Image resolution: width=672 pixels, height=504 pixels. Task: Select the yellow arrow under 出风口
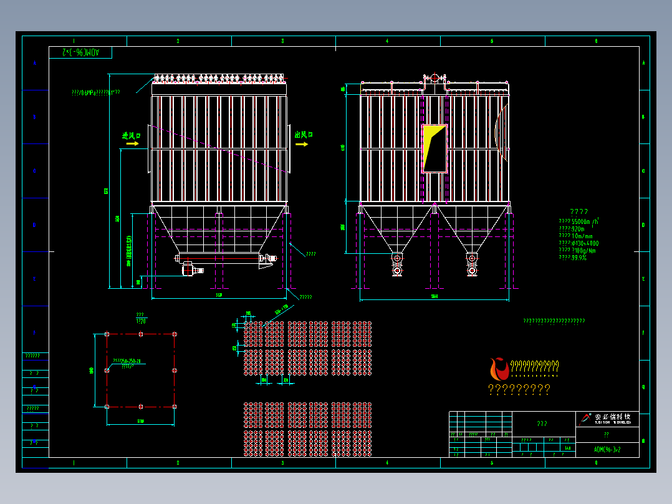pyautogui.click(x=302, y=144)
